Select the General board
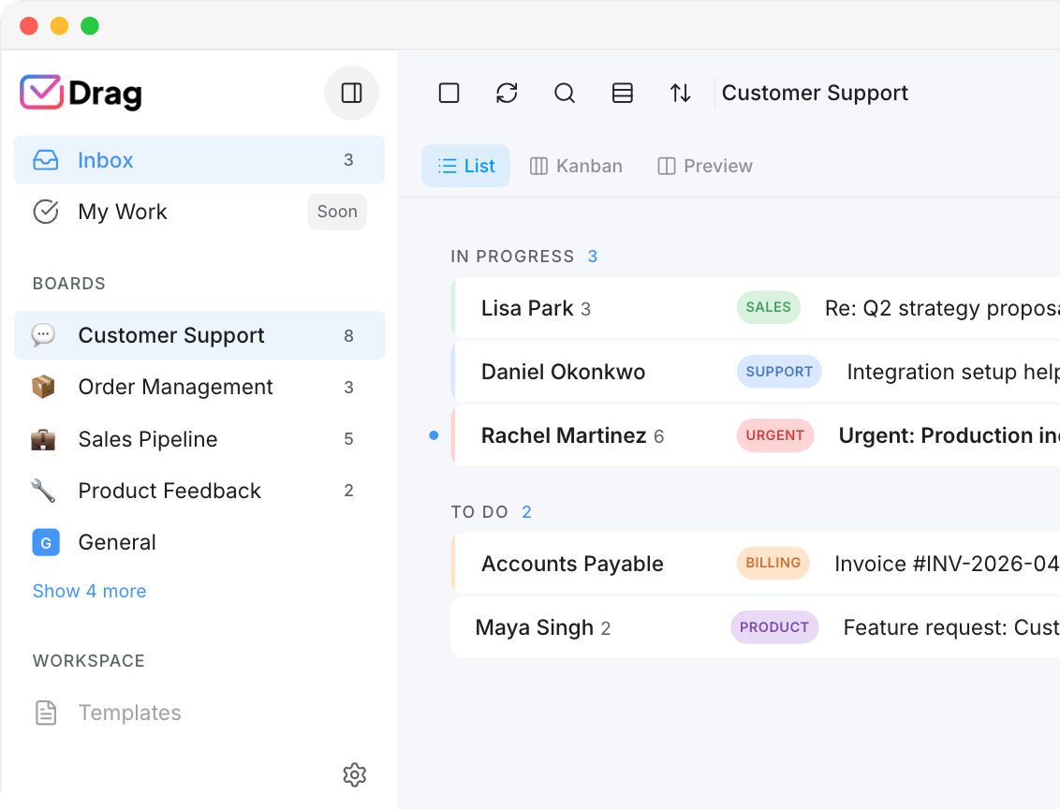1060x809 pixels. [x=199, y=542]
